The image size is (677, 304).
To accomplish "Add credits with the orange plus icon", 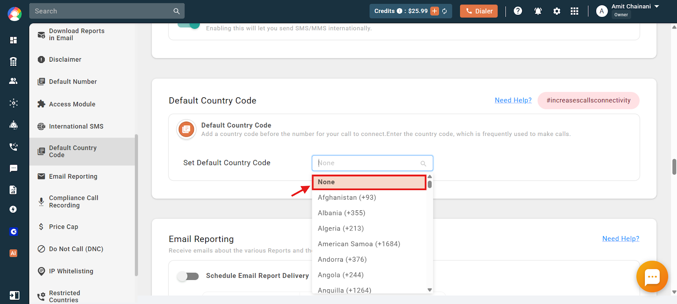I will pos(435,11).
